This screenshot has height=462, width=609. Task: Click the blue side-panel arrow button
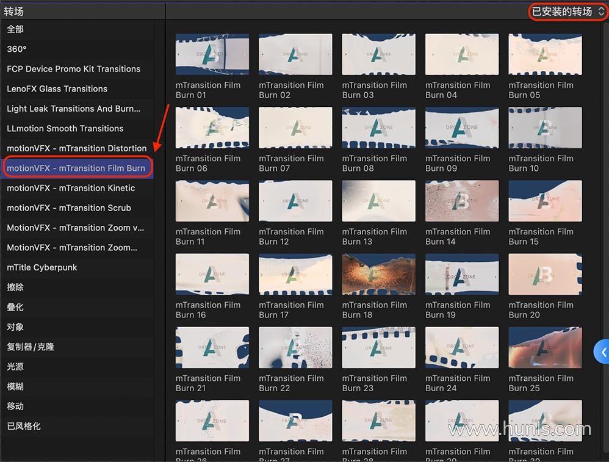coord(602,352)
